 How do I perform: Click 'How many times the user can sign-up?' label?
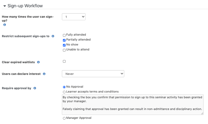28,18
